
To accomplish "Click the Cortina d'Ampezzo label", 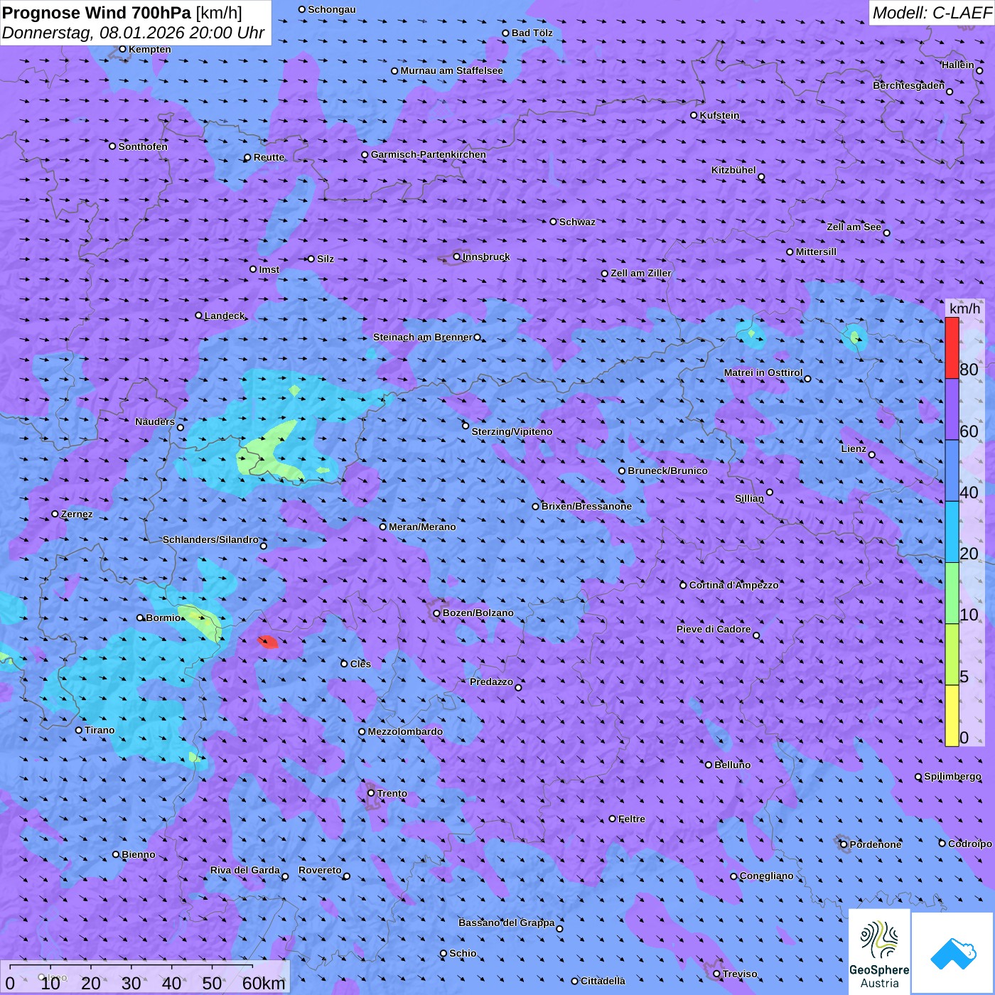I will [733, 585].
